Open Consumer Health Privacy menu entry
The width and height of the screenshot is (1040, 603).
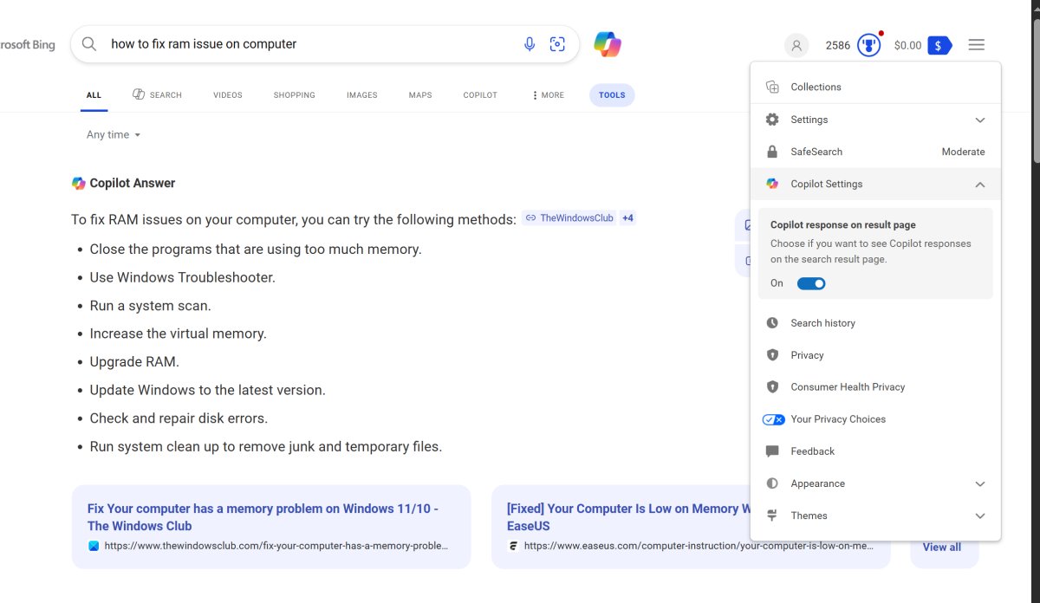pyautogui.click(x=875, y=387)
